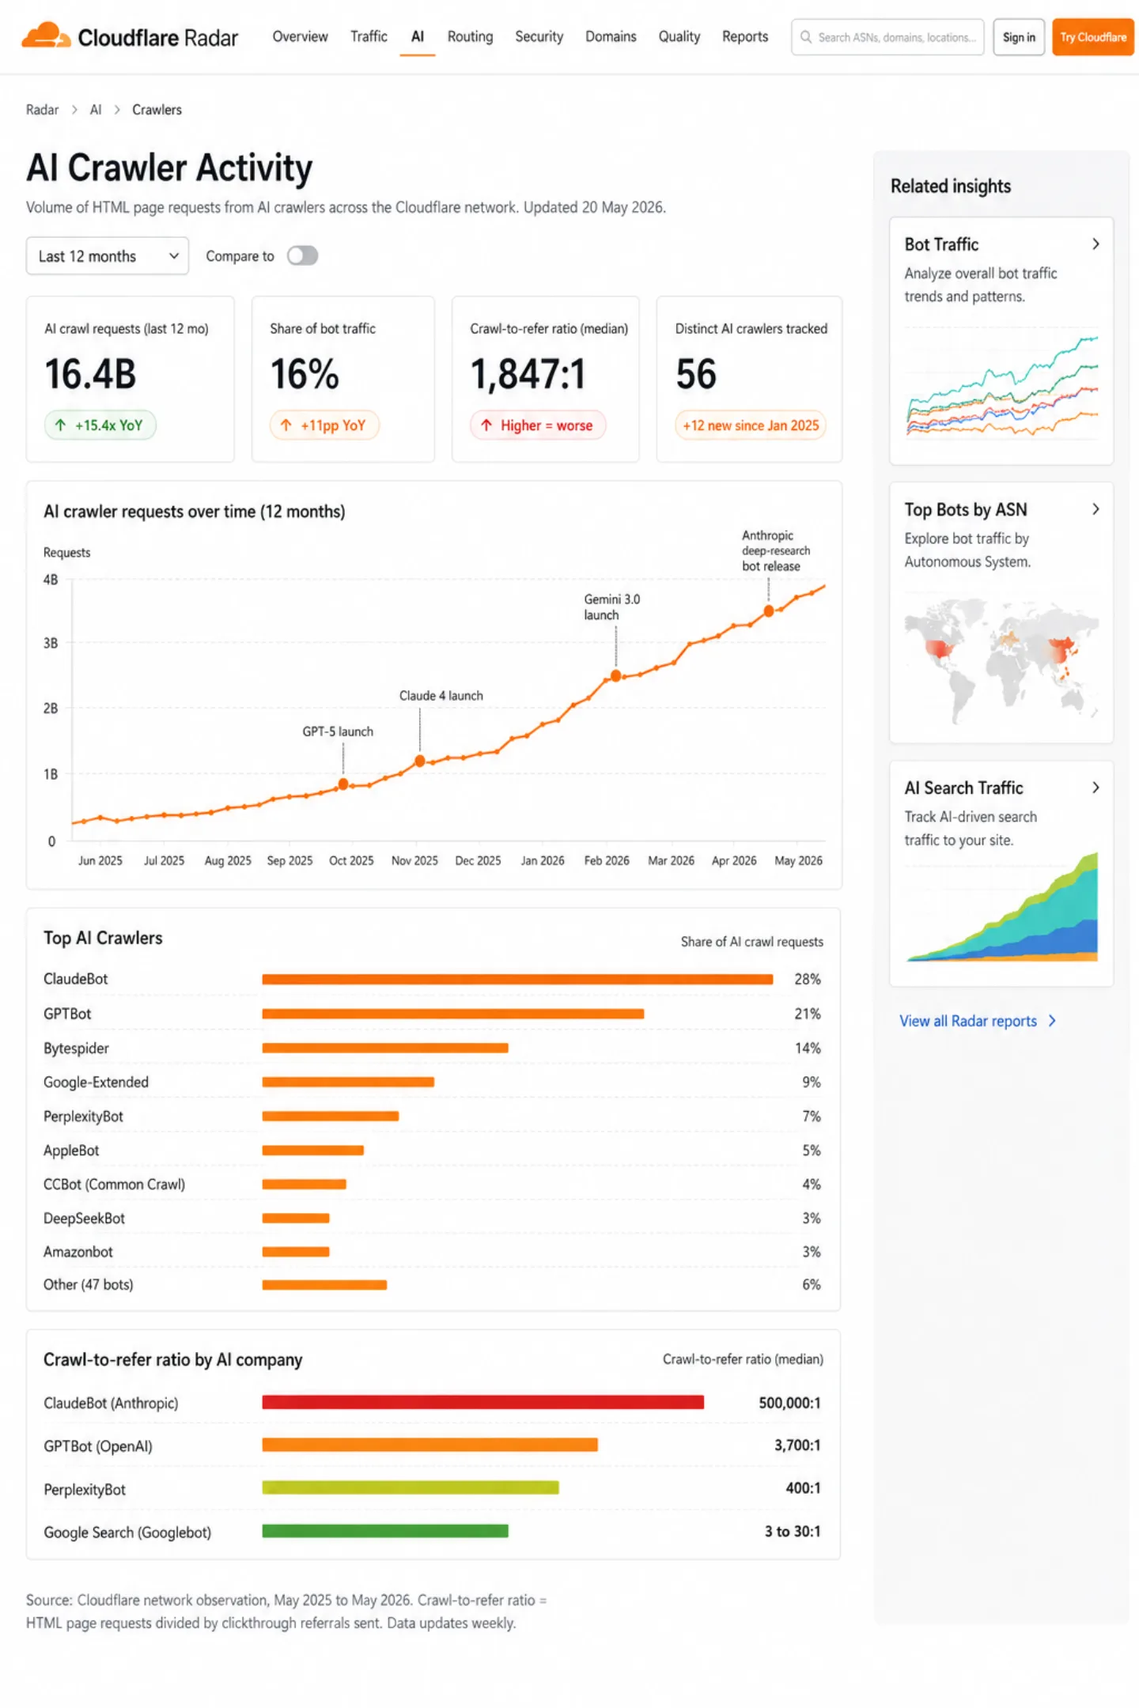Open the Last 12 months dropdown
Screen dimensions: 1139x1708
(x=108, y=255)
